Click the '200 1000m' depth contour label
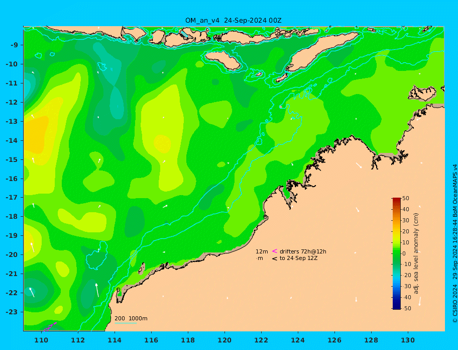Image resolution: width=458 pixels, height=350 pixels. pyautogui.click(x=131, y=318)
